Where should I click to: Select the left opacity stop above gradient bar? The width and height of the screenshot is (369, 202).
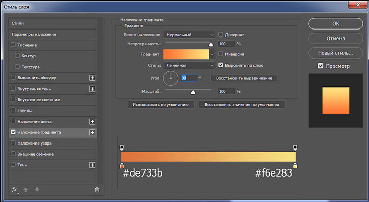(x=122, y=148)
